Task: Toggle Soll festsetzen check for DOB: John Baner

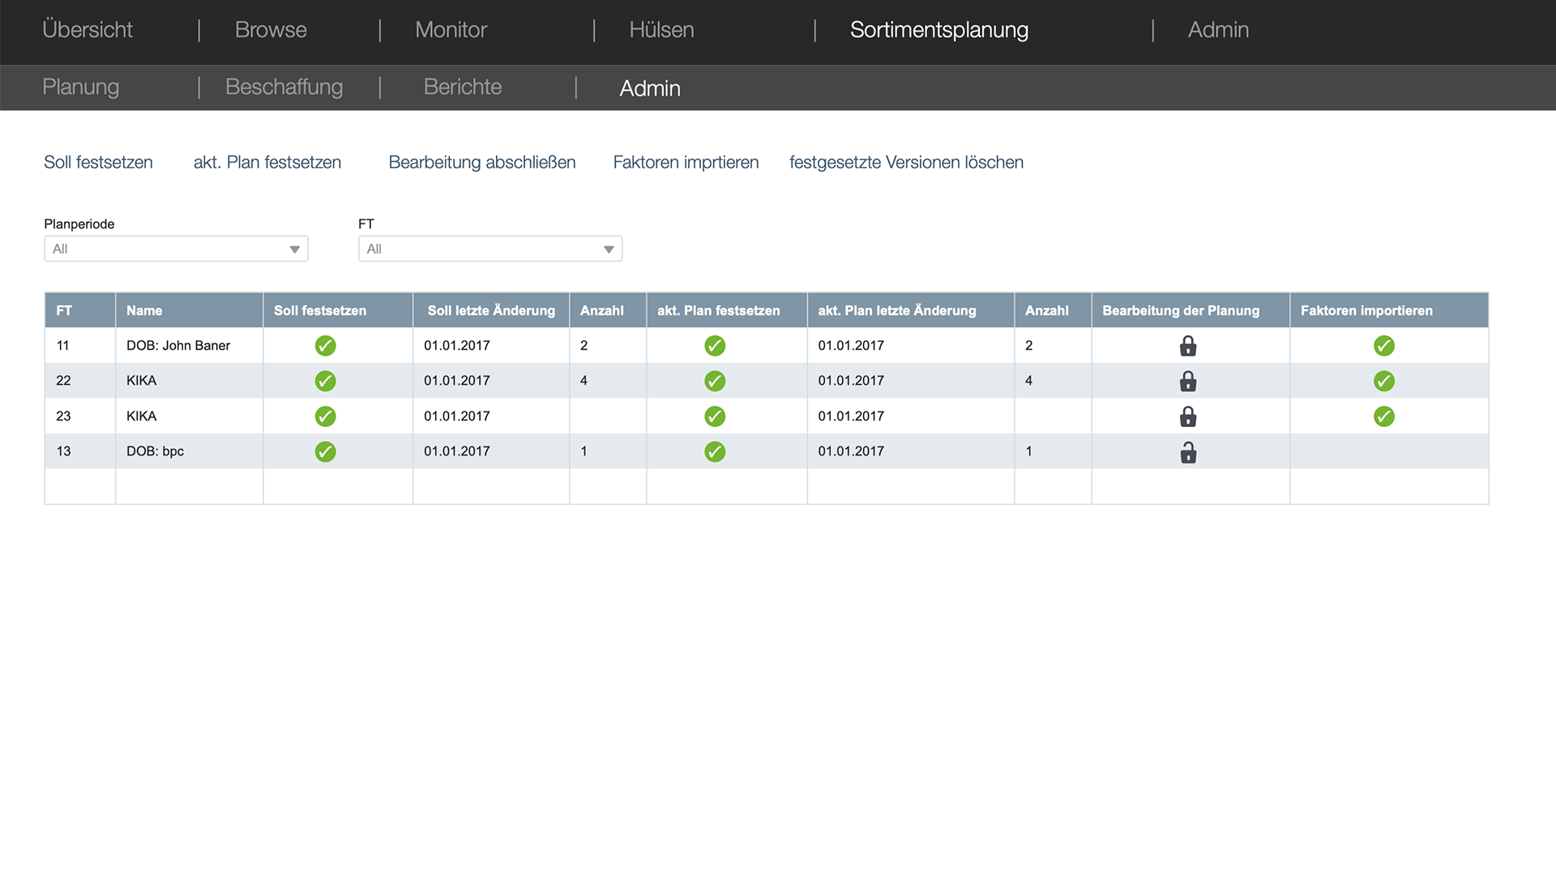Action: tap(325, 346)
